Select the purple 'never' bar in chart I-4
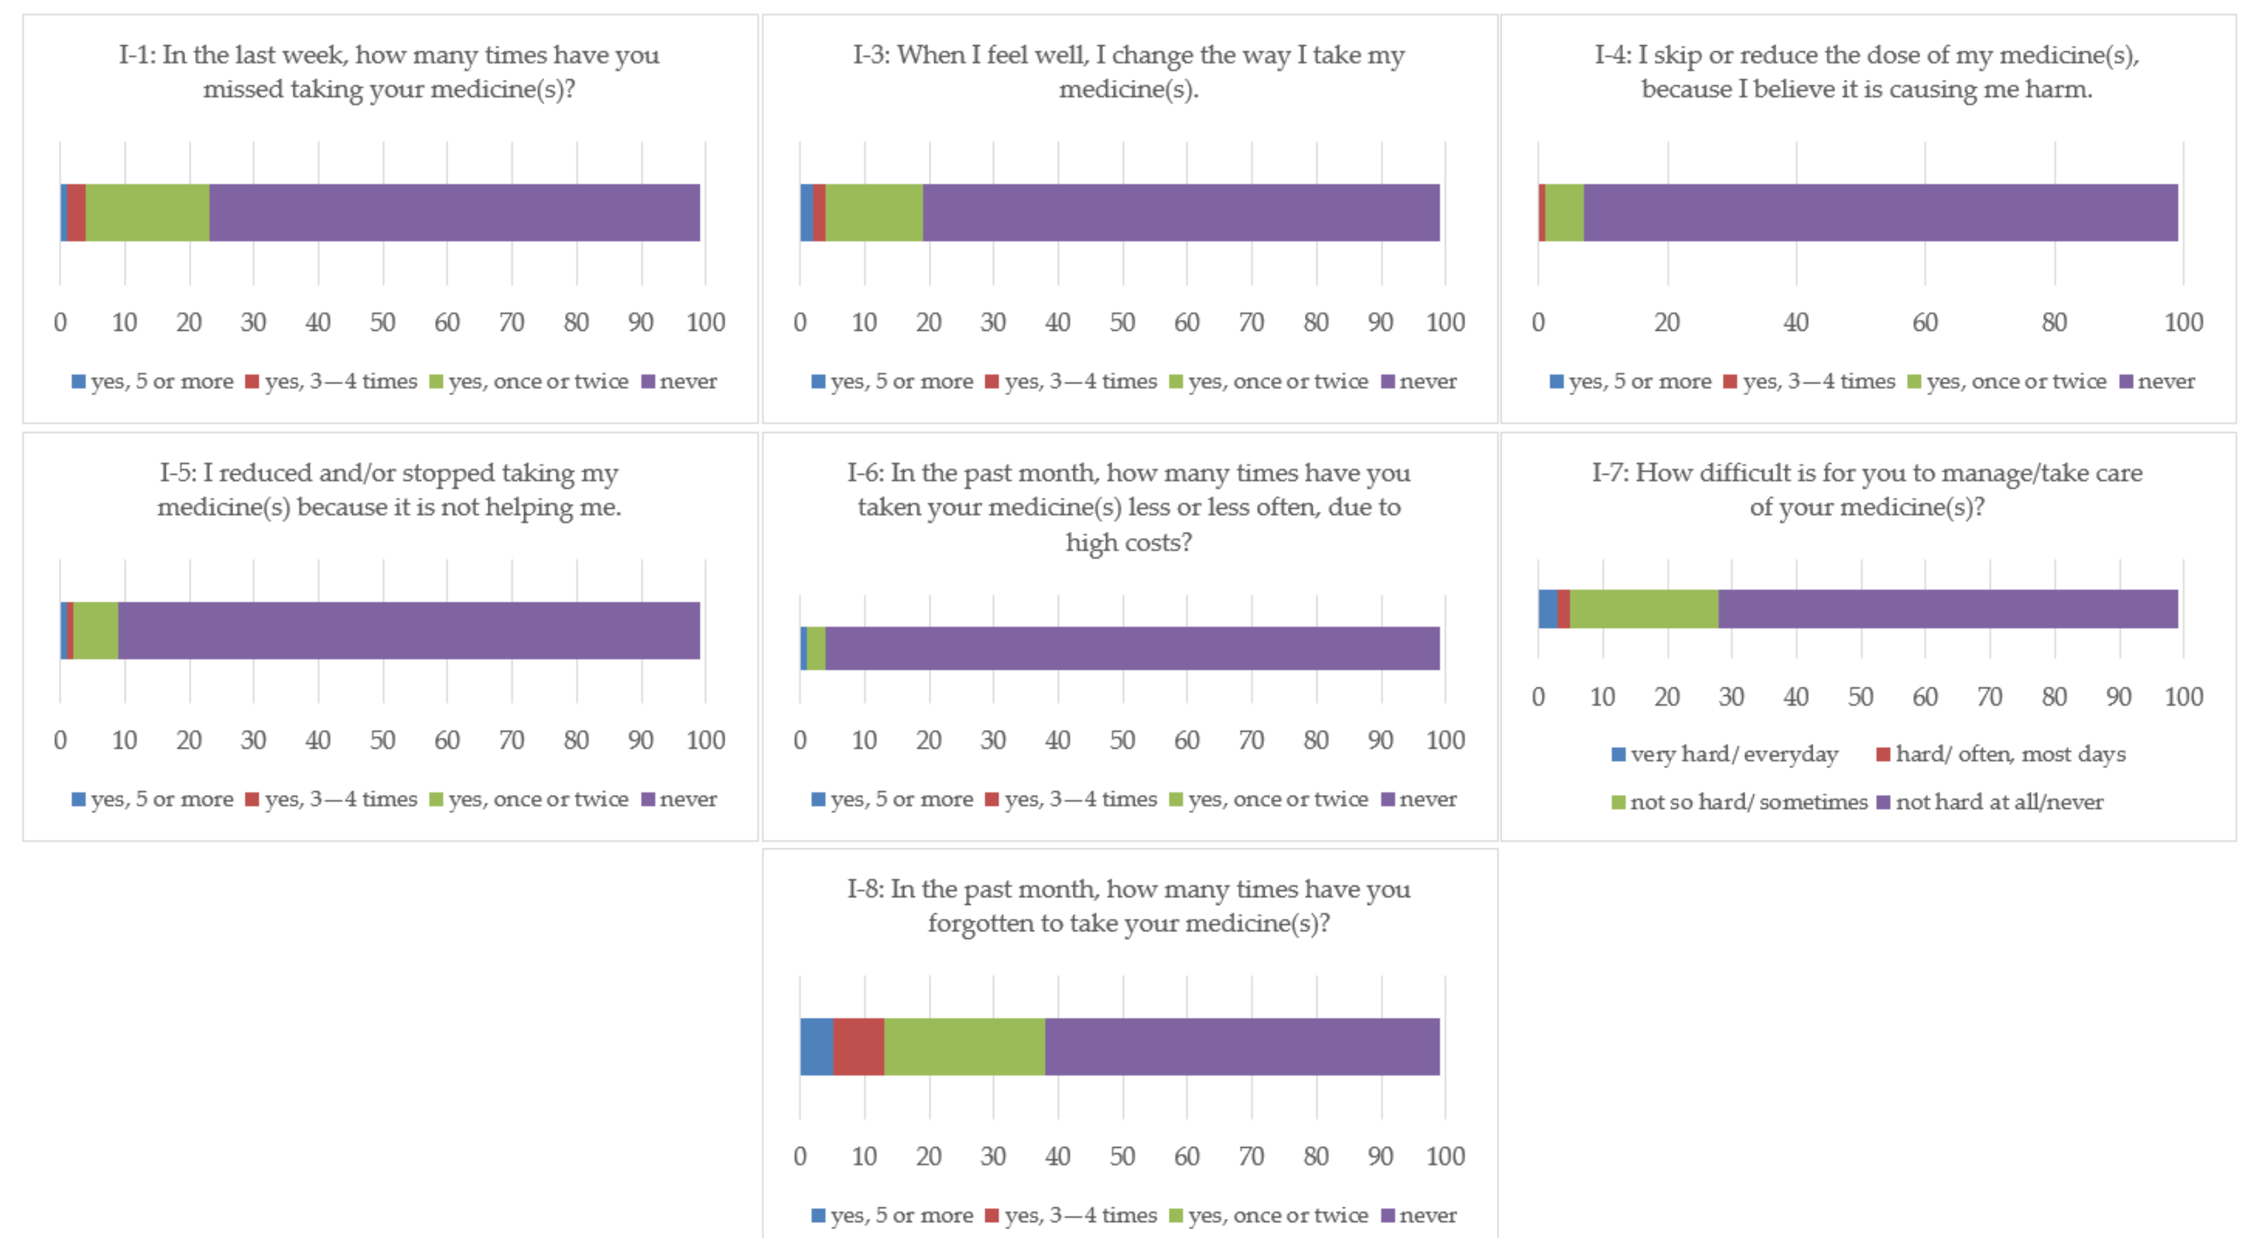The image size is (2258, 1260). coord(1880,212)
